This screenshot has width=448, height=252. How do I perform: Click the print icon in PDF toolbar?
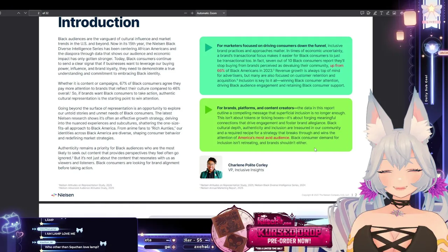click(x=402, y=13)
